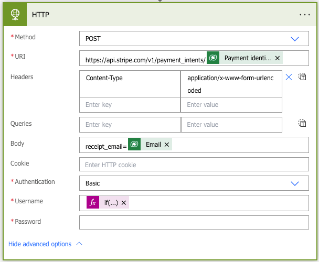Click the Content-Type header key cell
The width and height of the screenshot is (319, 262).
[x=130, y=78]
